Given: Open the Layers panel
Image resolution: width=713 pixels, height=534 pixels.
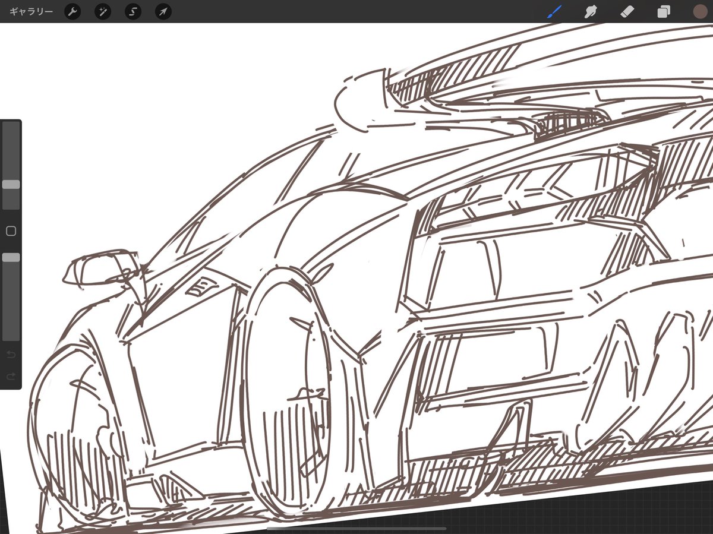Looking at the screenshot, I should pos(664,12).
